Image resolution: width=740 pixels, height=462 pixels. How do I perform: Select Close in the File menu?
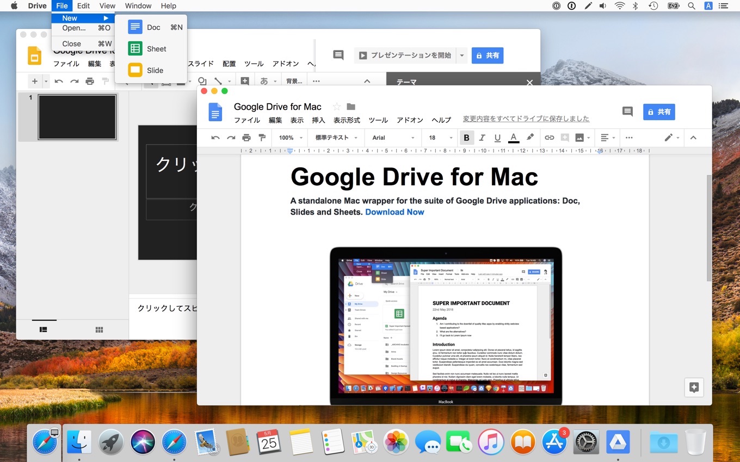coord(83,43)
